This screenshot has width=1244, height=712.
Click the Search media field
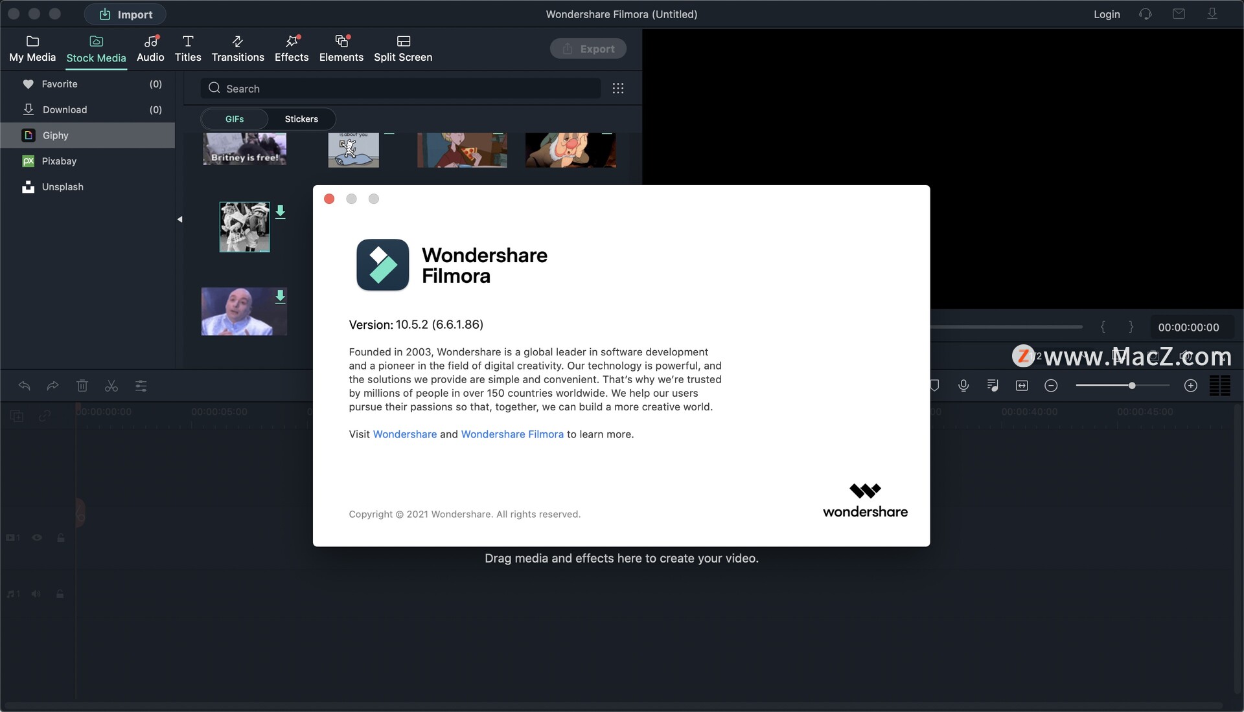pos(400,89)
